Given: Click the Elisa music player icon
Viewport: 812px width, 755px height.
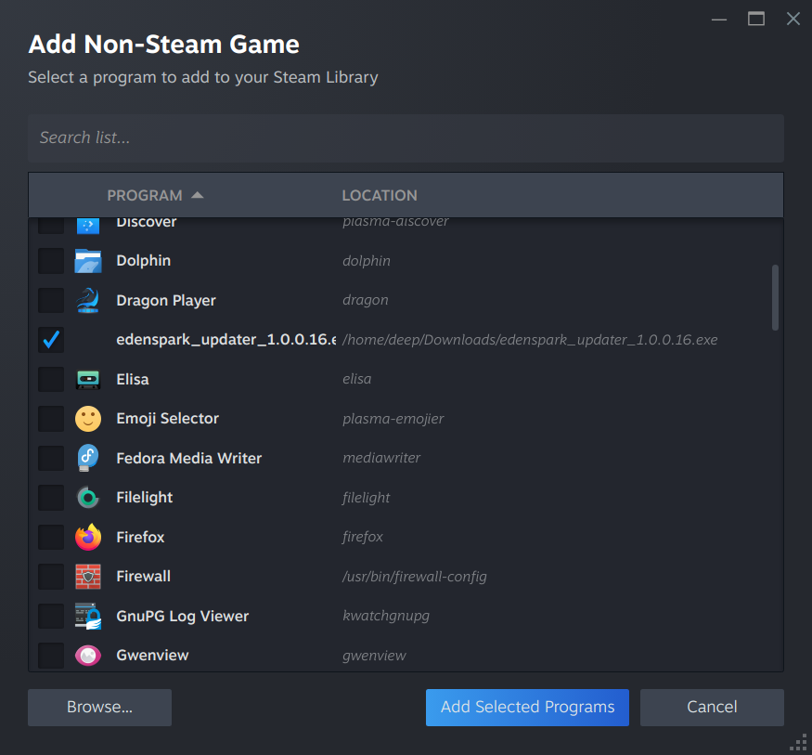Looking at the screenshot, I should [x=88, y=379].
